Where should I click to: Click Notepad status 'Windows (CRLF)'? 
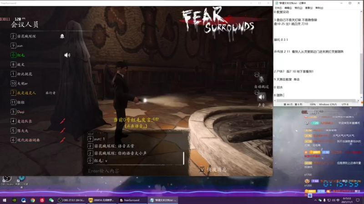coord(328,104)
